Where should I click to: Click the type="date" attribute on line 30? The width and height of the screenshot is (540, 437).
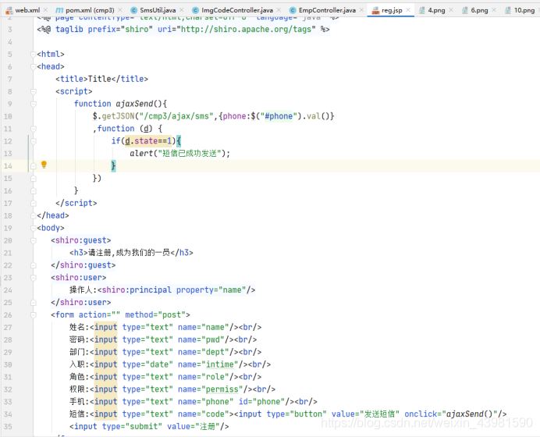click(147, 364)
